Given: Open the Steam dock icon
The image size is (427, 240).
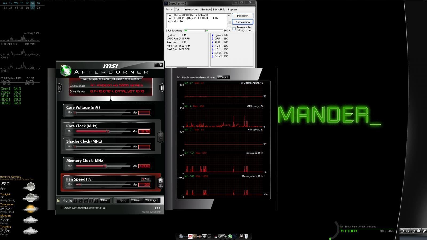Looking at the screenshot, I should 220,236.
